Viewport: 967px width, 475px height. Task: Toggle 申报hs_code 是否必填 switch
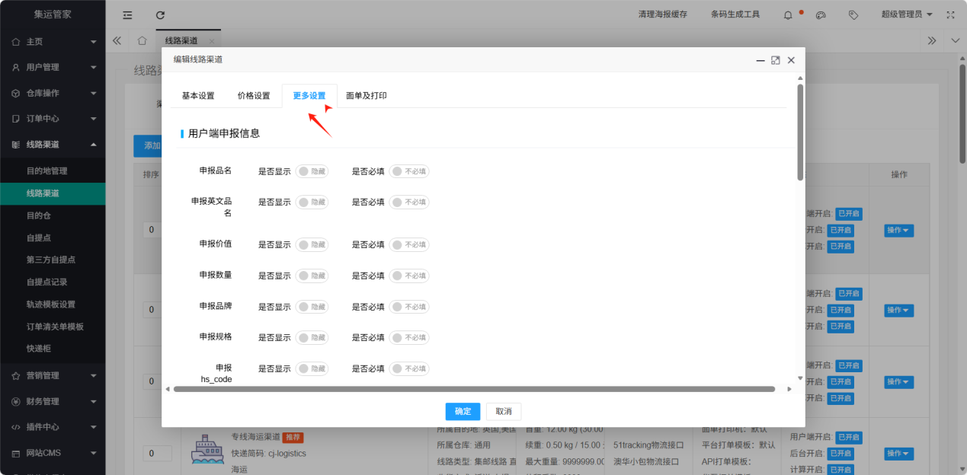pos(409,368)
